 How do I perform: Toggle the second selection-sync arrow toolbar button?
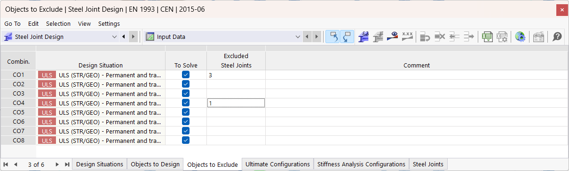coord(347,37)
